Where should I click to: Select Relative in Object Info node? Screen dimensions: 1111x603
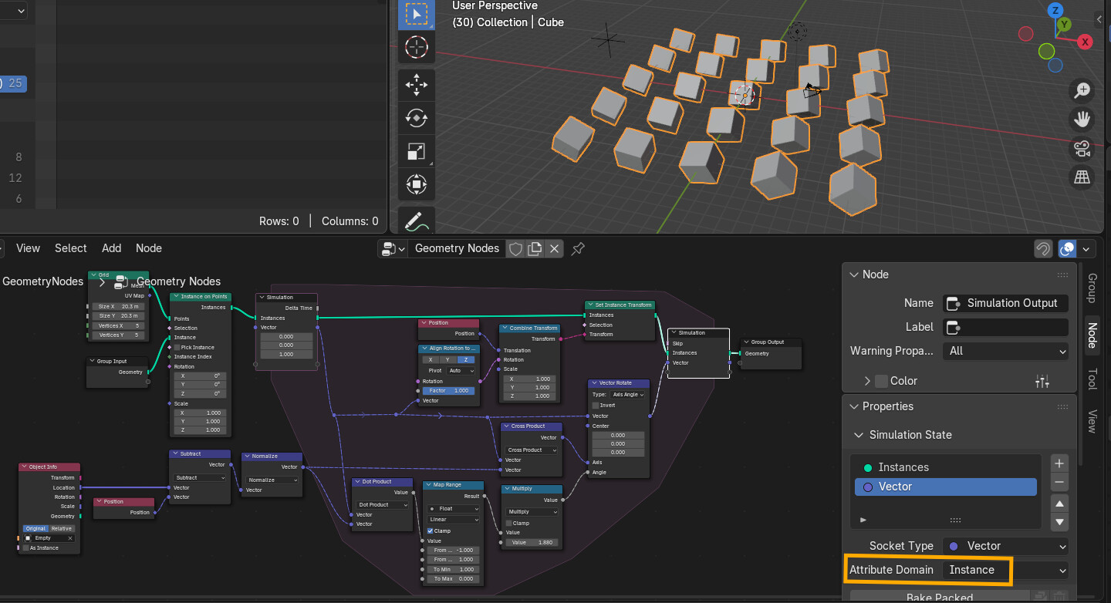click(x=62, y=528)
